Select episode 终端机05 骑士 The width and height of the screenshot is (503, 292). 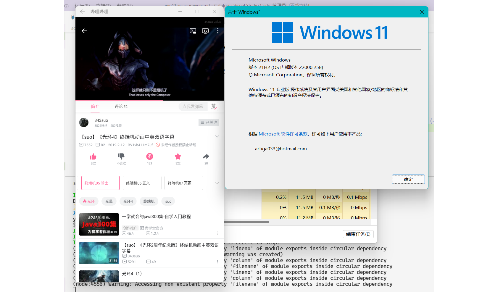pos(101,183)
